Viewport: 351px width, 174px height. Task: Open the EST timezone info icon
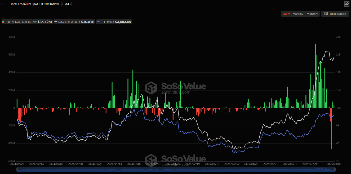coord(71,4)
